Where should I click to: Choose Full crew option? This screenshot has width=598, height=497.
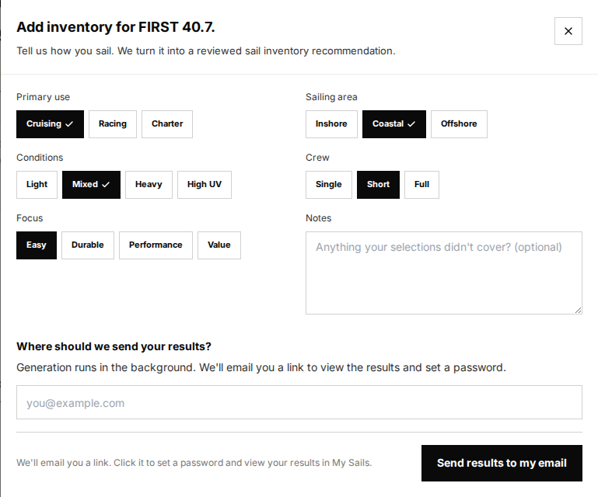(421, 185)
